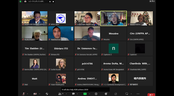Click the whiteboard icon in the toolbar
The image size is (174, 96).
[127, 94]
